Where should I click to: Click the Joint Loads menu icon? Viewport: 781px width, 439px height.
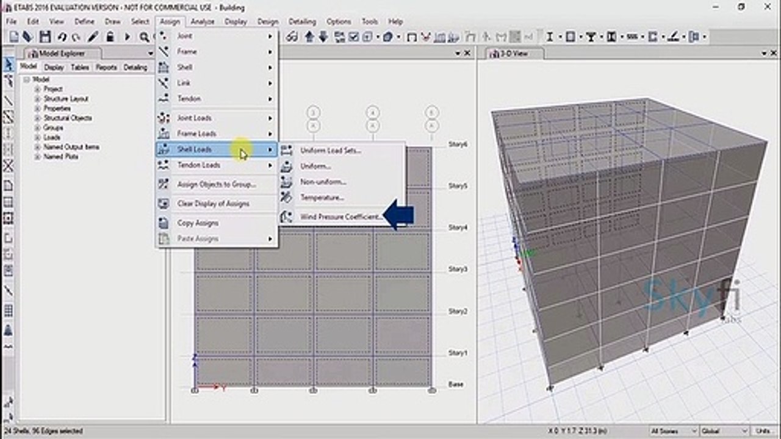[164, 118]
